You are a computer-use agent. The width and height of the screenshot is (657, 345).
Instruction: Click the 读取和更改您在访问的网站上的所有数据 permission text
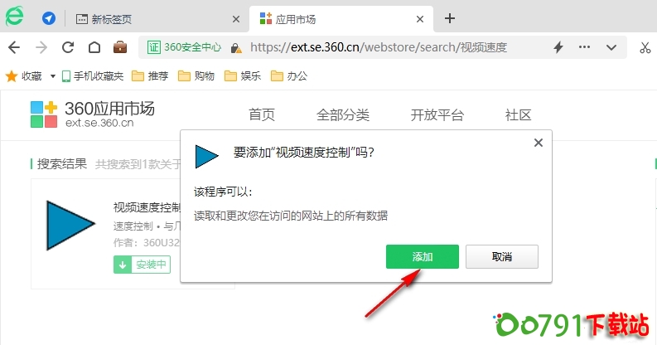click(x=291, y=216)
